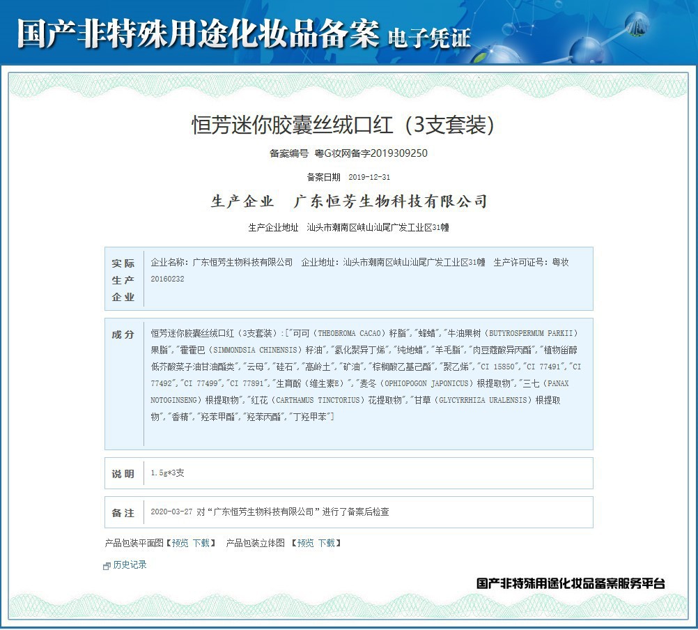Click the filing number 粤G妆网备字2019309250
Image resolution: width=698 pixels, height=630 pixels.
(x=371, y=153)
